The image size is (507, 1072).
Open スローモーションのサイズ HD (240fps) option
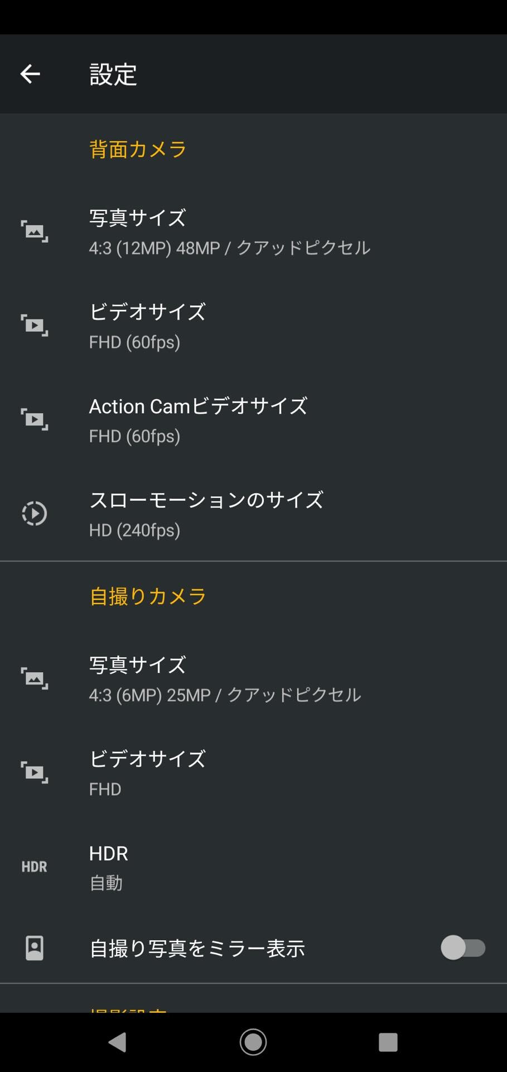253,514
